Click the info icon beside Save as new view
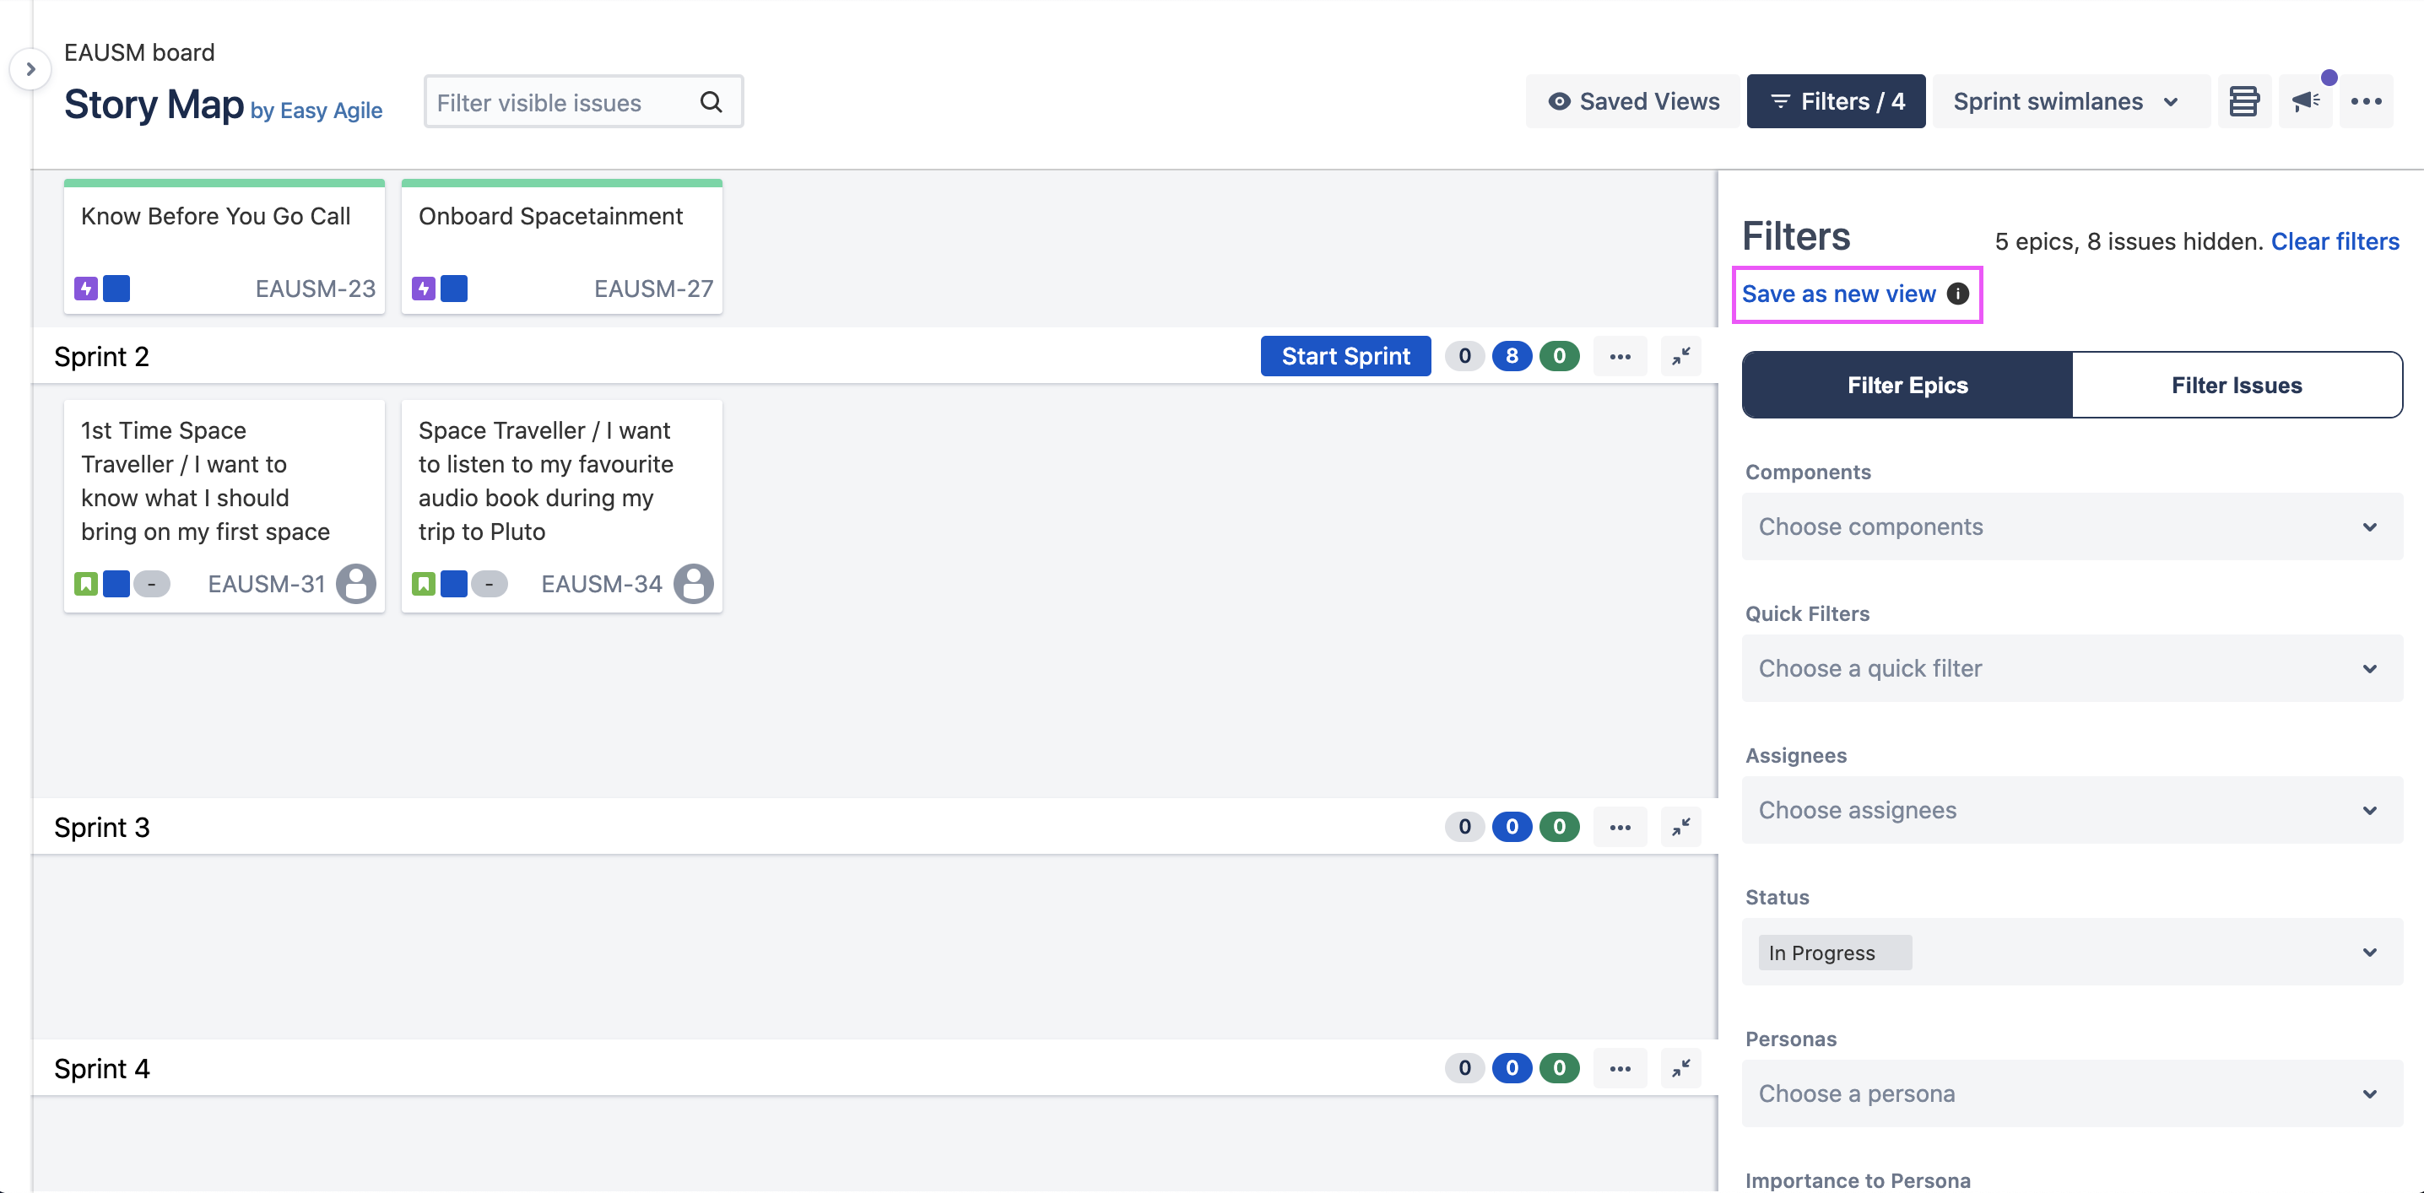 pos(1957,294)
